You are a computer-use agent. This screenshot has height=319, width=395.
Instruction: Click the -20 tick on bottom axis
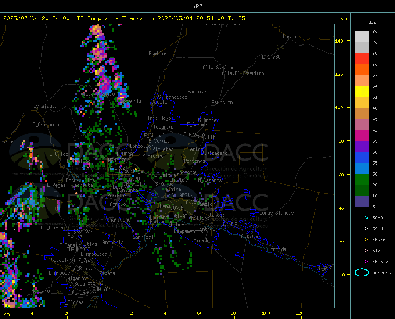(65, 313)
